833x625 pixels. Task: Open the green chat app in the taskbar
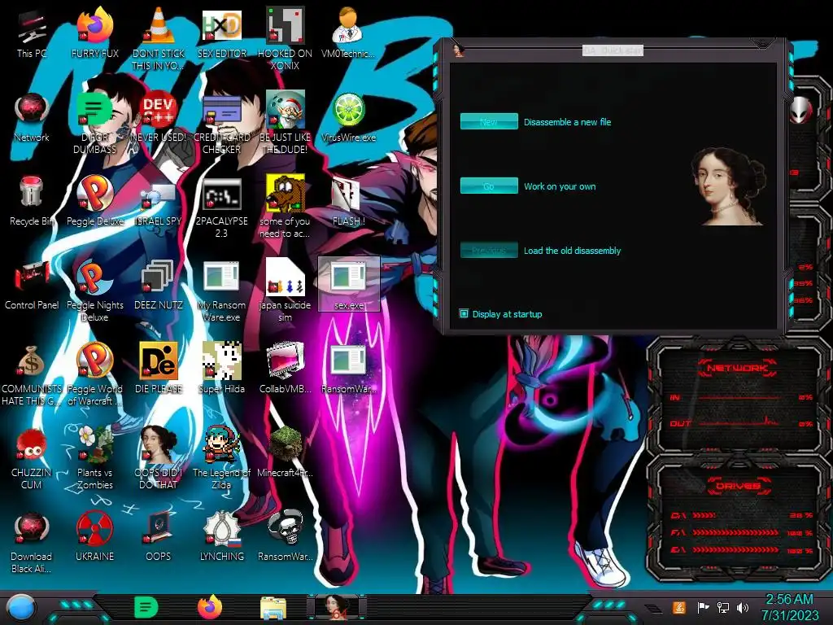[x=146, y=608]
